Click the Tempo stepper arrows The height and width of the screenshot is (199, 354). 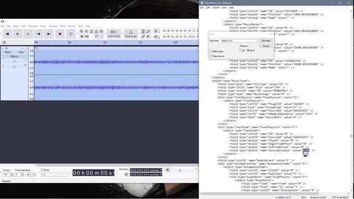12,175
